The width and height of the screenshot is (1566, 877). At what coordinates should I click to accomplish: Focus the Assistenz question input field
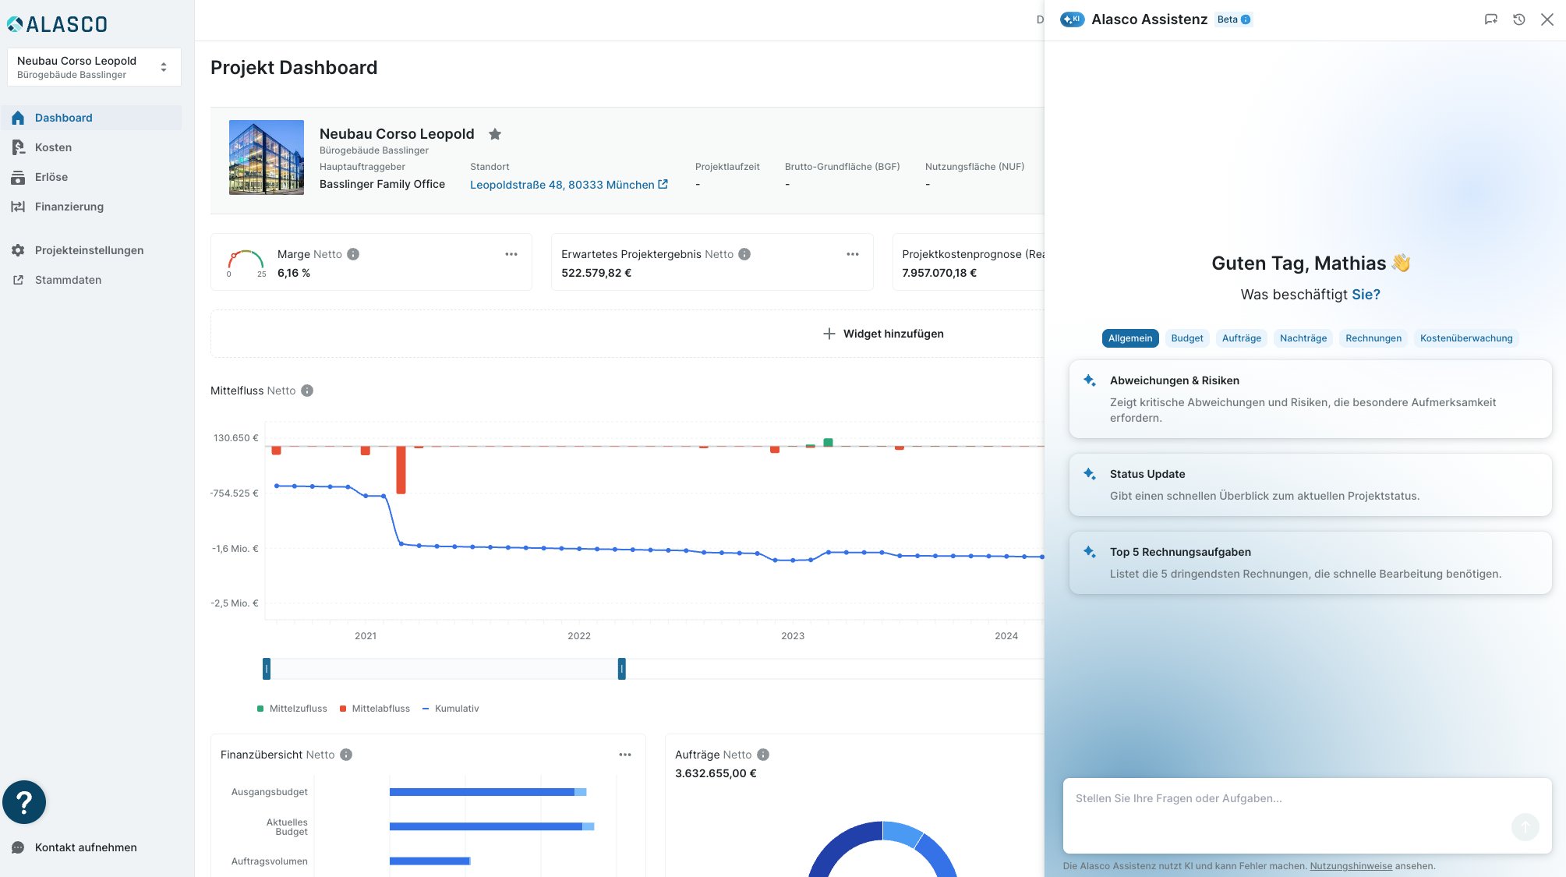[x=1307, y=815]
